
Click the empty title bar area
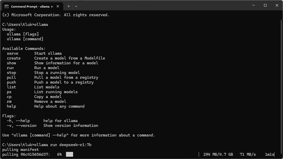[162, 5]
